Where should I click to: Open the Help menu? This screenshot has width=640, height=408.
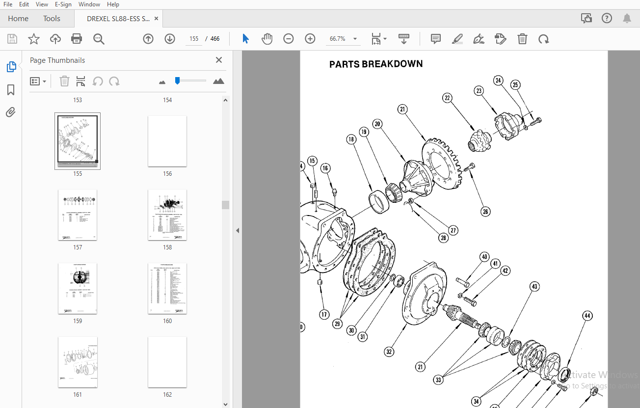[x=113, y=4]
